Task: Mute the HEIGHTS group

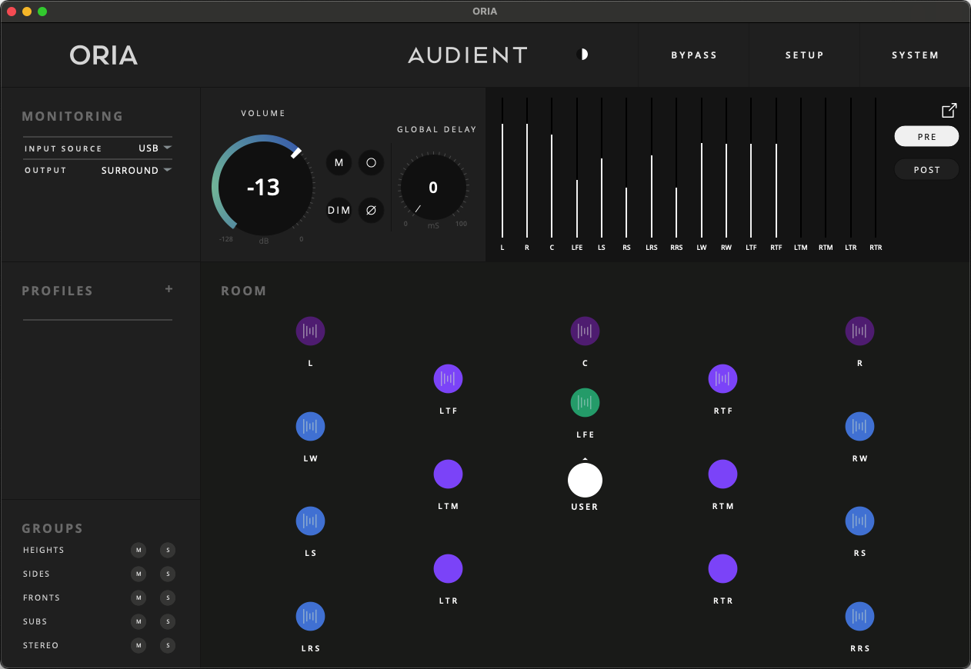Action: click(x=138, y=550)
